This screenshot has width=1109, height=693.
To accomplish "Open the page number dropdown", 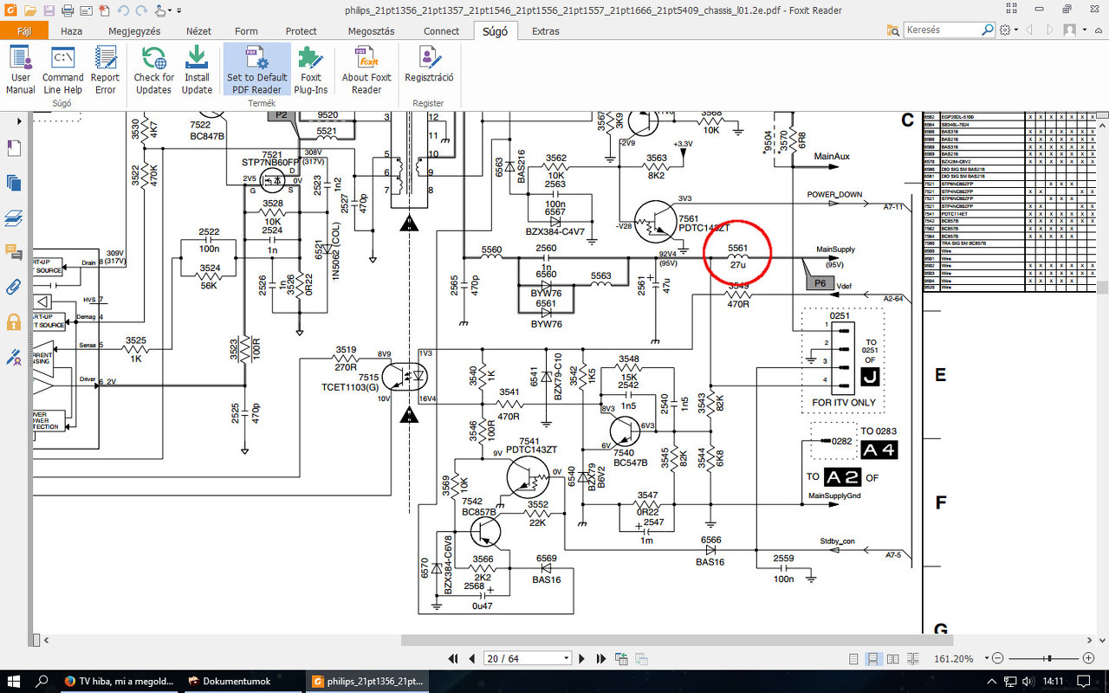I will 566,659.
